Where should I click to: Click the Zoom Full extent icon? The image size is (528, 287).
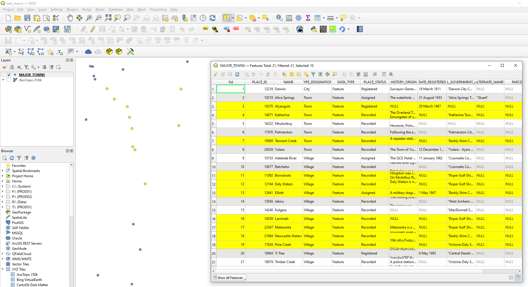point(108,18)
